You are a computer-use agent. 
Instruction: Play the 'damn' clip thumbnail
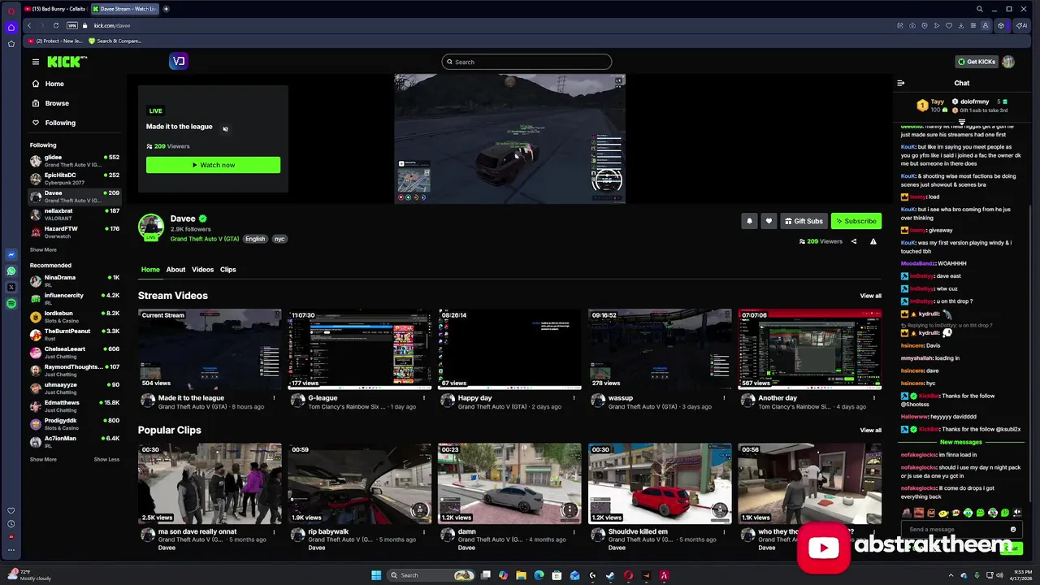509,483
